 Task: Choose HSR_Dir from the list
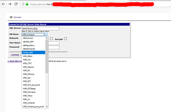[x=33, y=71]
